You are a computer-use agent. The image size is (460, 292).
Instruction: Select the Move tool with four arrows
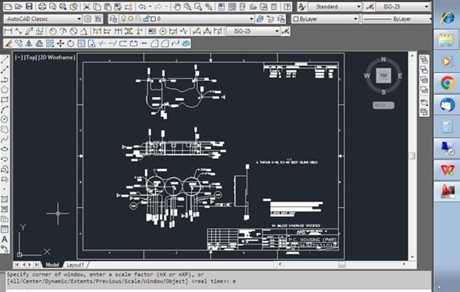pyautogui.click(x=60, y=43)
